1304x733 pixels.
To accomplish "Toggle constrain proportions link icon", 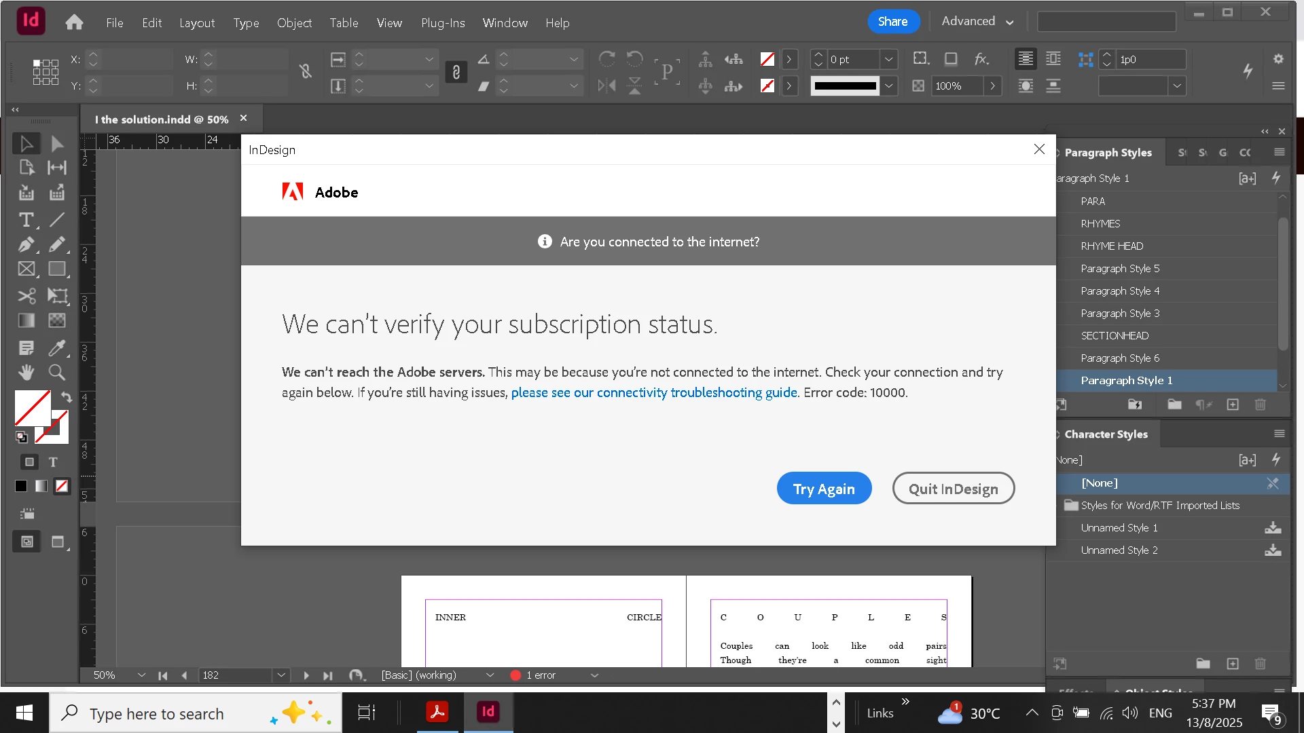I will [x=306, y=71].
